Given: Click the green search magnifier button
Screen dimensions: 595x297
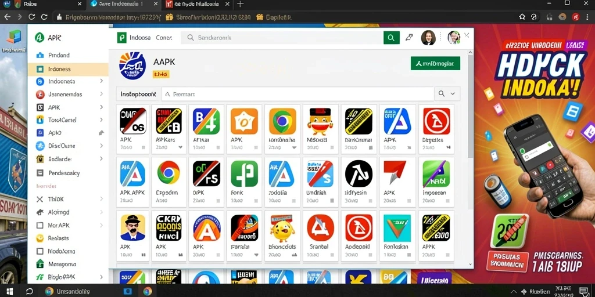Looking at the screenshot, I should click(391, 38).
